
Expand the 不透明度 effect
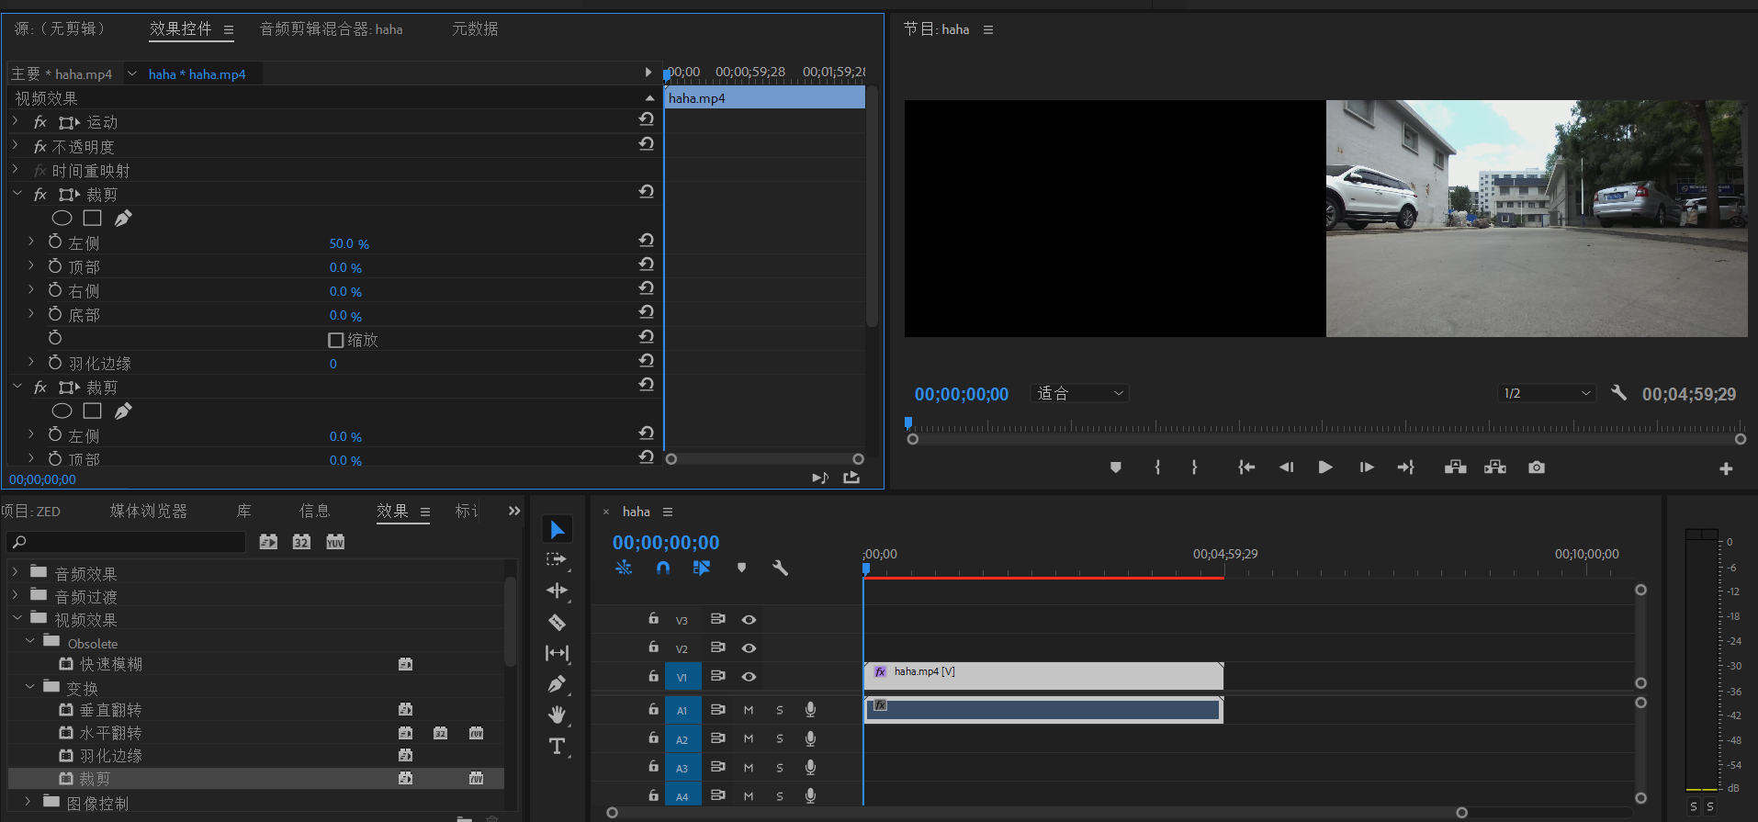(x=16, y=145)
